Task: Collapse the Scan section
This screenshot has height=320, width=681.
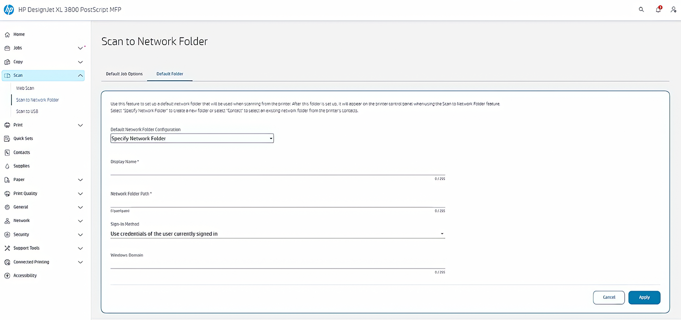Action: pos(80,75)
